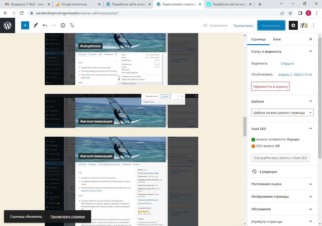Click the WordPress logo to exit editor
The image size is (322, 226).
[x=8, y=26]
